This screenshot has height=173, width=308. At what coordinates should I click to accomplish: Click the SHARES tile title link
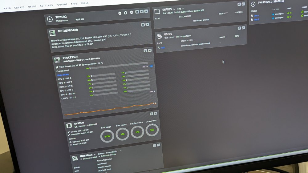coord(167,10)
